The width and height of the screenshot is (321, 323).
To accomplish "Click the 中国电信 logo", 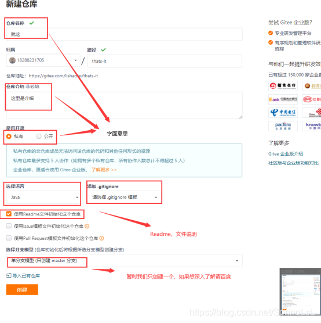I will [x=283, y=113].
